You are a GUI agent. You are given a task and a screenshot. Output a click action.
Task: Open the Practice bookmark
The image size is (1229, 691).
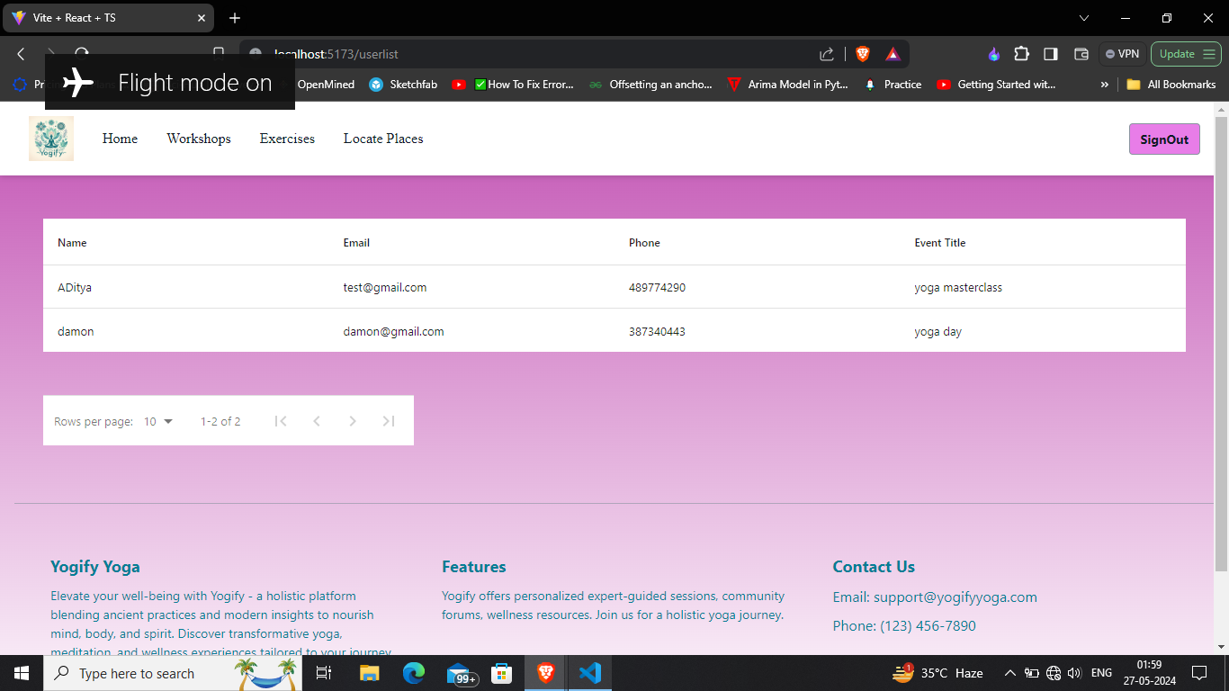pos(893,85)
